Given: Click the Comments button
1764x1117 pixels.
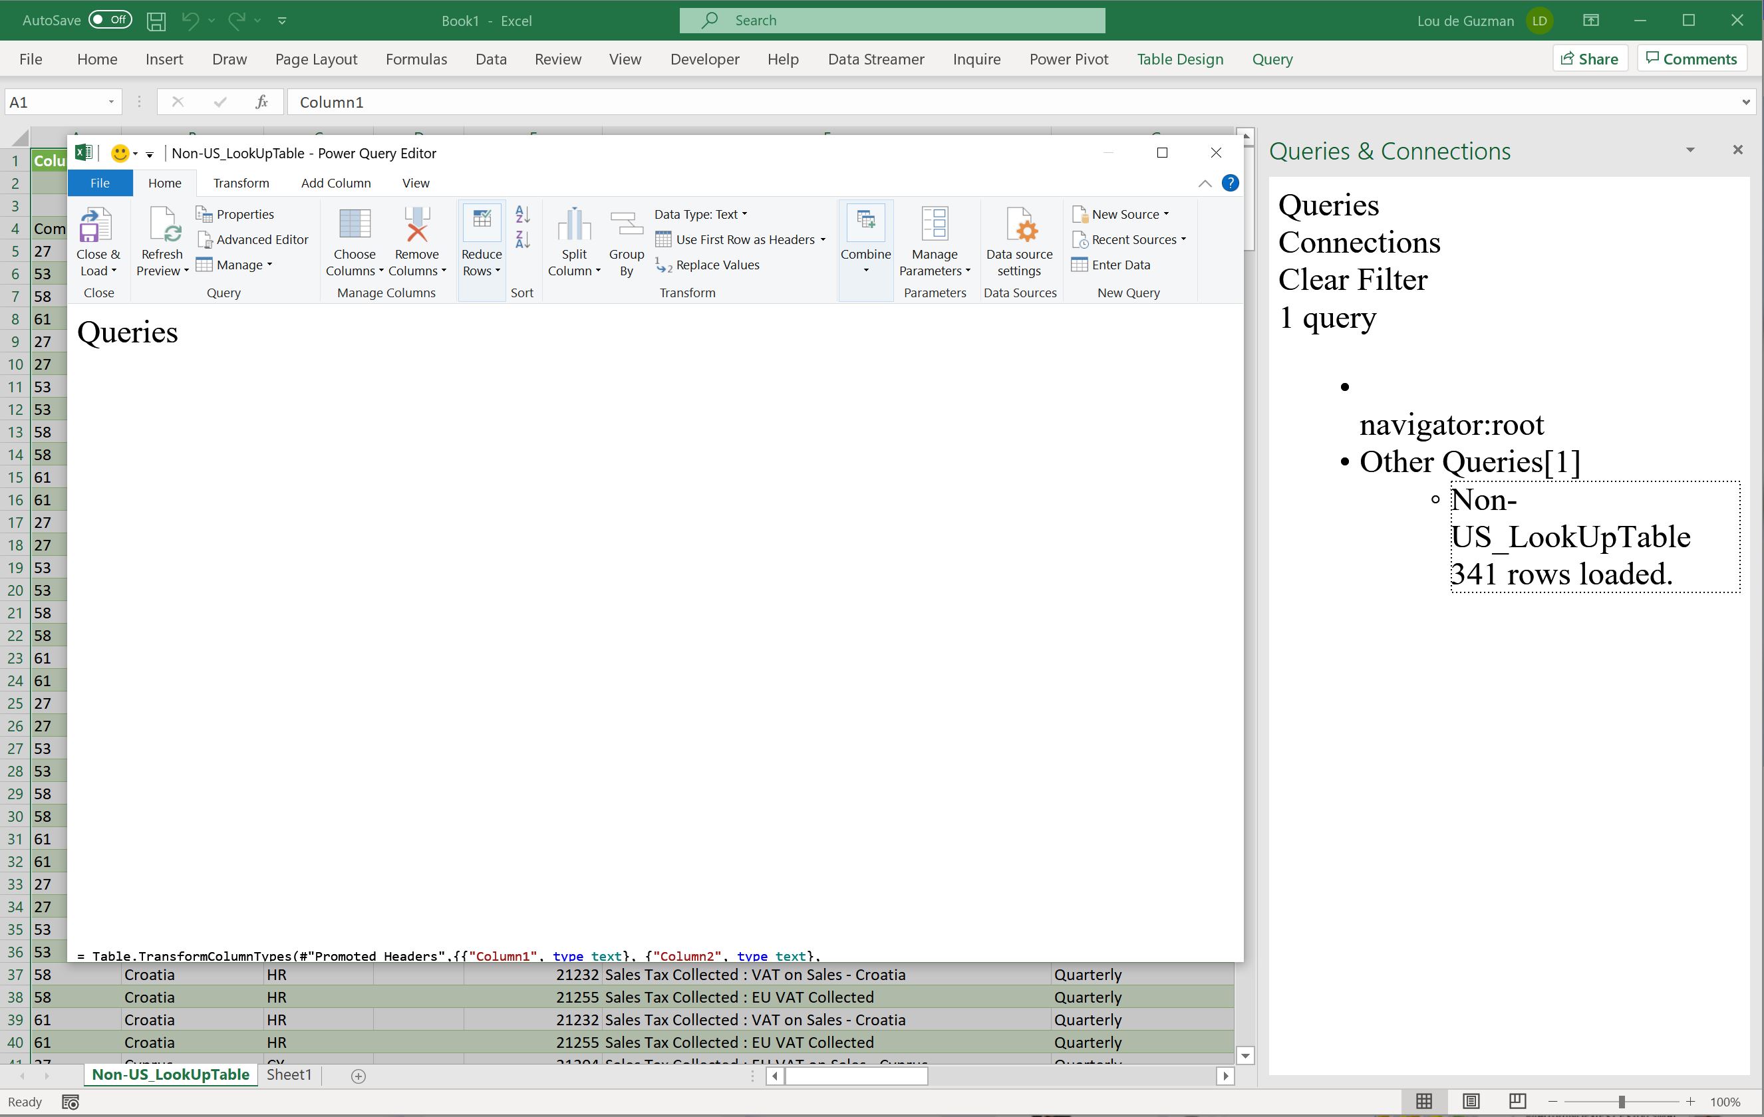Looking at the screenshot, I should click(1691, 59).
